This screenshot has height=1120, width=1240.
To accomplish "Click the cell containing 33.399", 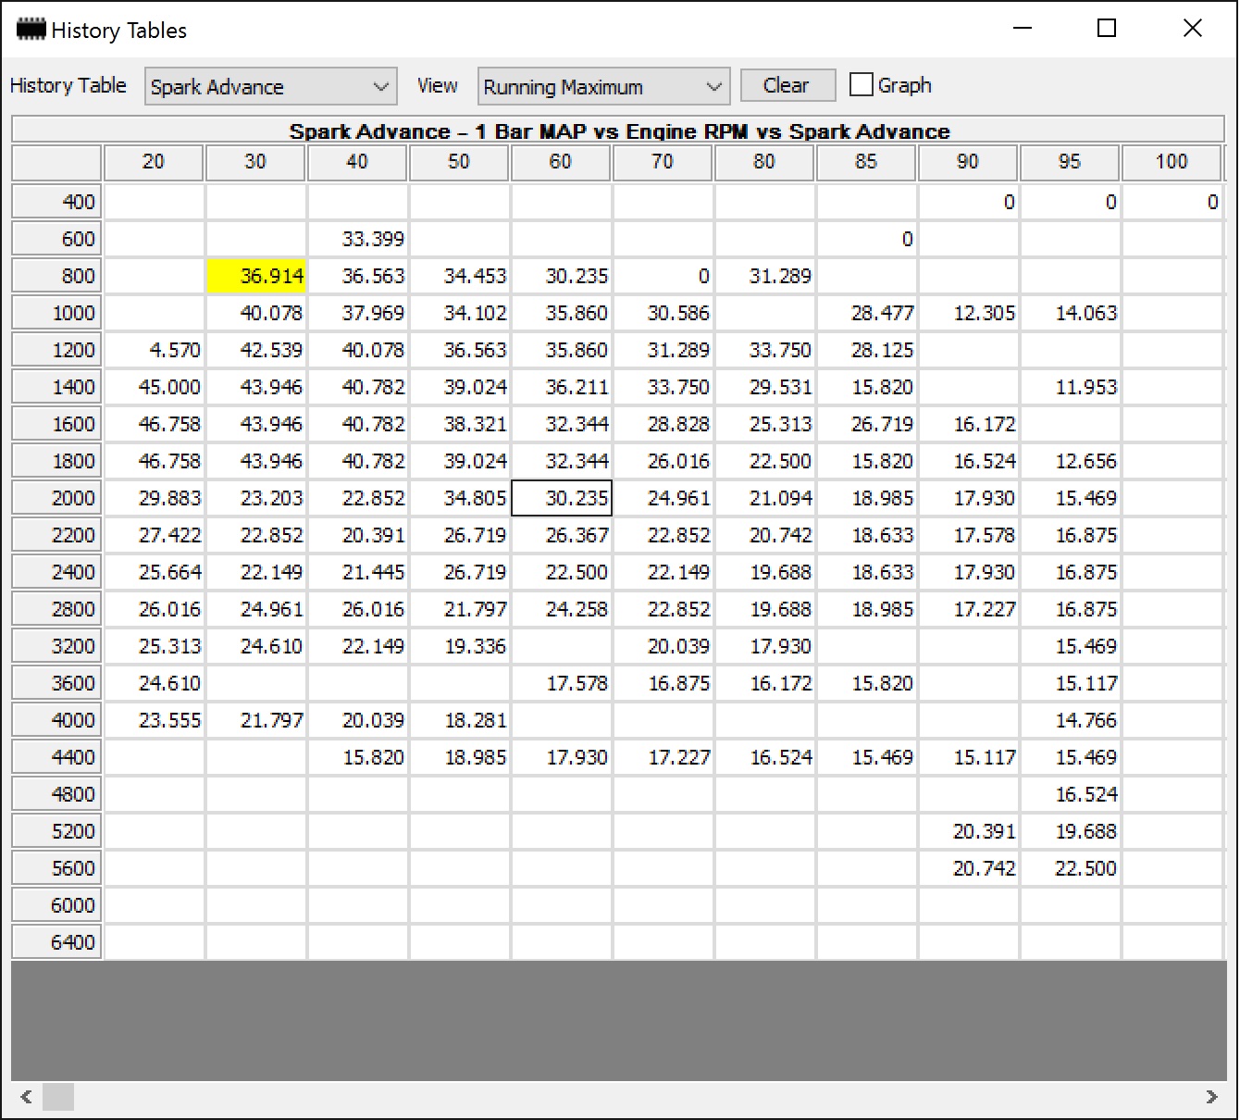I will click(358, 239).
